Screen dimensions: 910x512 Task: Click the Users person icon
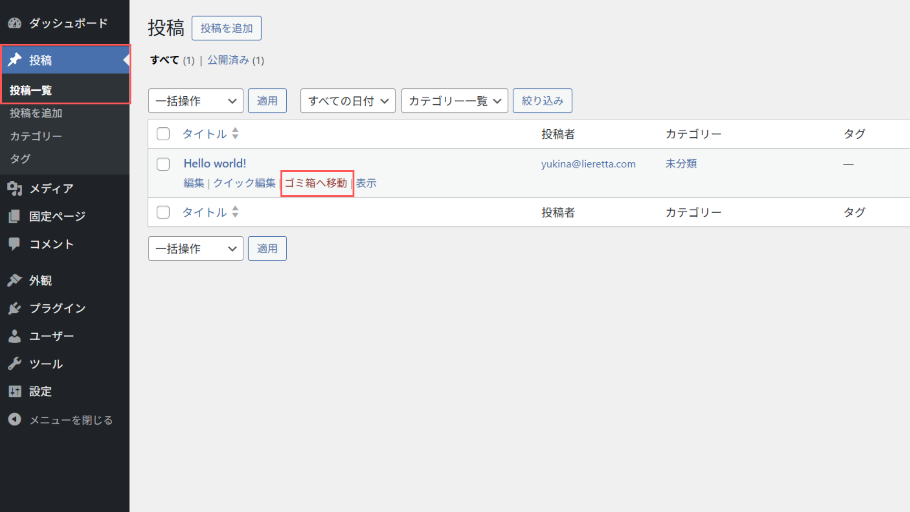tap(14, 336)
